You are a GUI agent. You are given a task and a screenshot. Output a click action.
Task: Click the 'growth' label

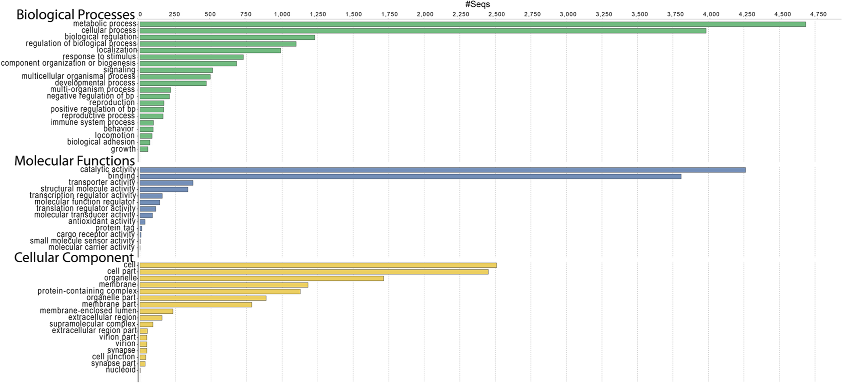coord(123,149)
